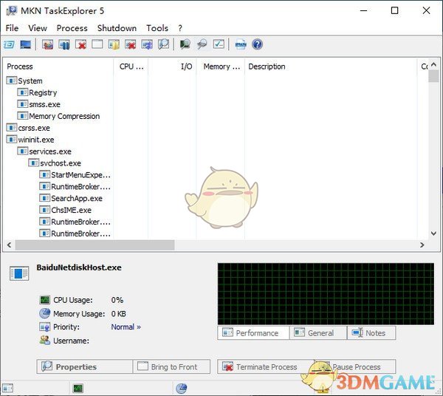443x396 pixels.
Task: Click the monitor icon in the toolbar
Action: click(26, 45)
